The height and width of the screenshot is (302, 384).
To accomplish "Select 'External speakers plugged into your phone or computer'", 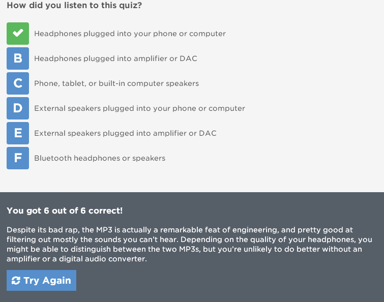I will 139,108.
